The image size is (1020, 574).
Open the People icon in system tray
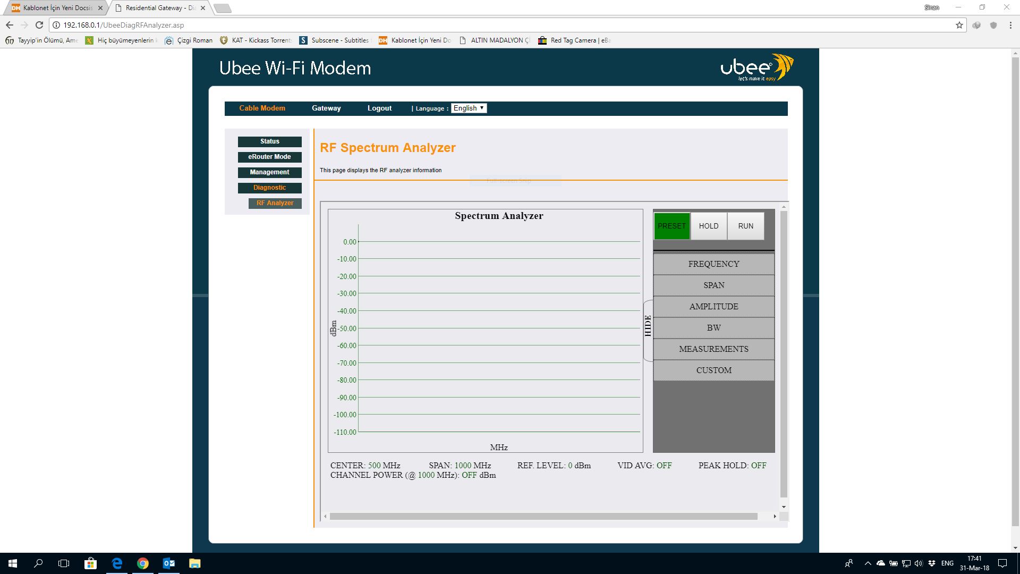click(x=849, y=563)
